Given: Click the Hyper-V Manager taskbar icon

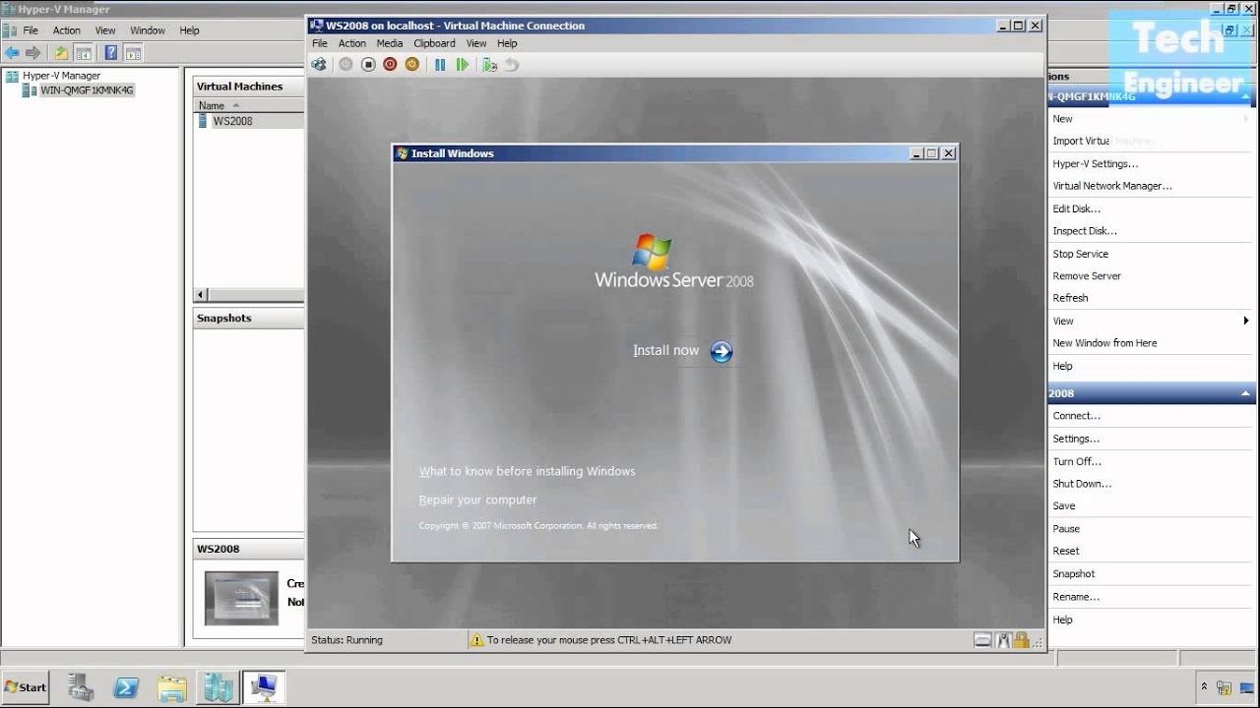Looking at the screenshot, I should pyautogui.click(x=218, y=687).
